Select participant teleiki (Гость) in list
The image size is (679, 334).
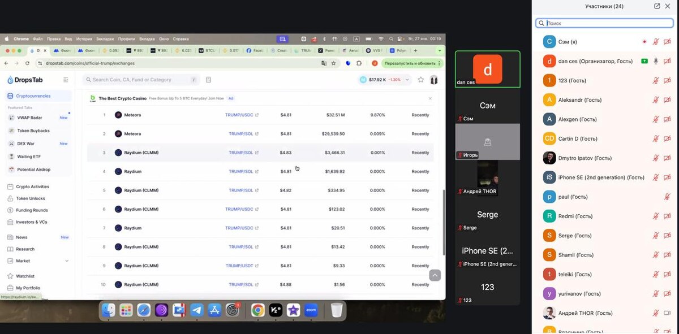click(605, 274)
